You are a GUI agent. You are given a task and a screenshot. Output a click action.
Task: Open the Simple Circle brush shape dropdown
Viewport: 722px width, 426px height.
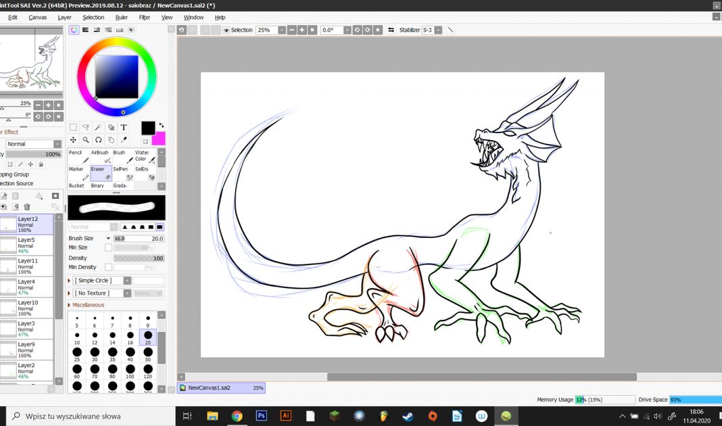(x=126, y=281)
